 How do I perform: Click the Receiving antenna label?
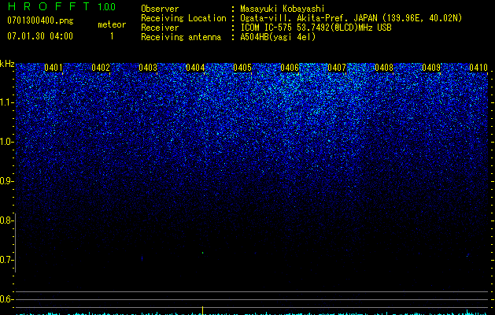[x=181, y=37]
